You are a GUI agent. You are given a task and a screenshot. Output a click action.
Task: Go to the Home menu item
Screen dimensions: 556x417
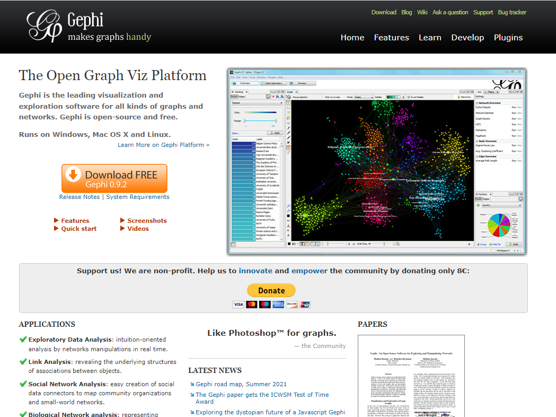click(352, 38)
